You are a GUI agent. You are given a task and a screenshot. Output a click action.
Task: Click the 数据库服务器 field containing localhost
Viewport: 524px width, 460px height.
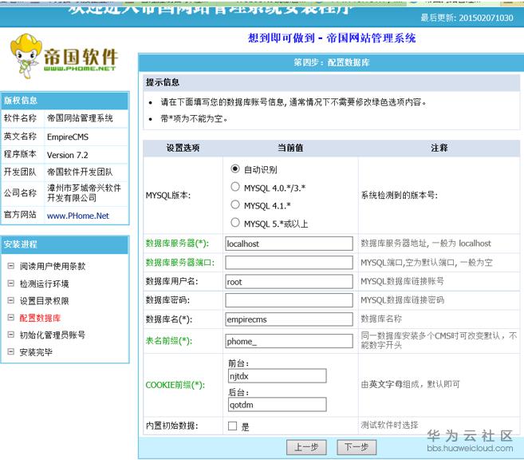[x=289, y=244]
